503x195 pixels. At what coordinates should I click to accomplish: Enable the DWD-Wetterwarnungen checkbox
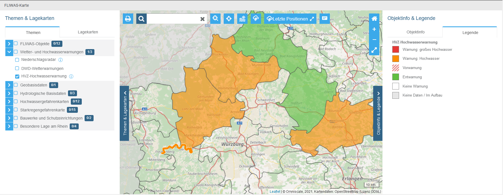(x=17, y=68)
